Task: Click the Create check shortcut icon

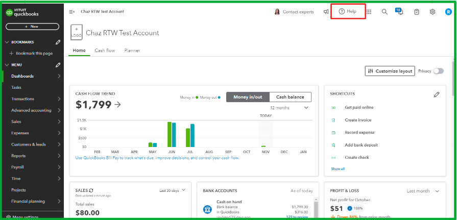Action: click(x=334, y=158)
